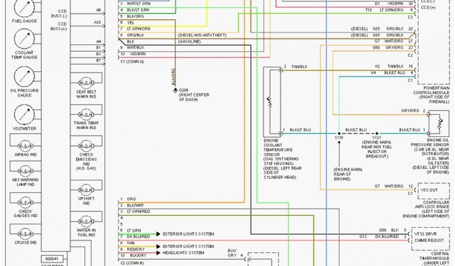Select the trans temp warning lamp symbol

[x=86, y=113]
